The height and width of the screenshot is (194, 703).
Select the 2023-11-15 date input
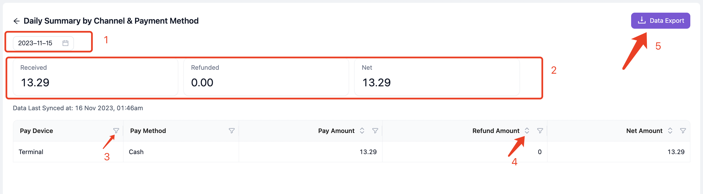(x=43, y=43)
